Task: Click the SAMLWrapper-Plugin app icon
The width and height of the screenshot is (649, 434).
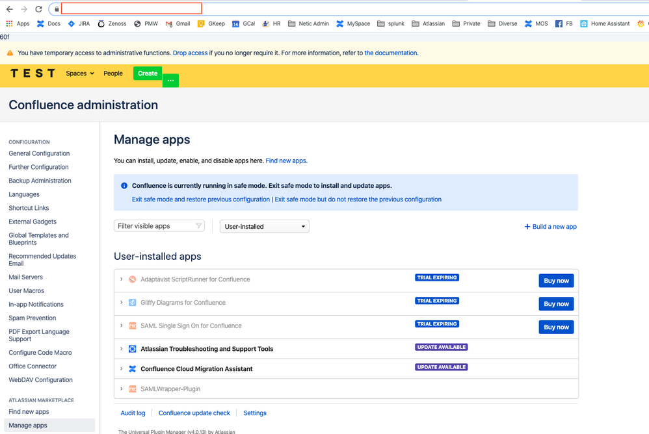Action: [132, 389]
